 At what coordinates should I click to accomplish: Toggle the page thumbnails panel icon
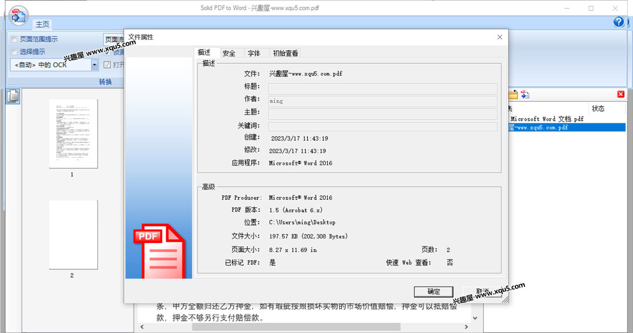(x=13, y=96)
